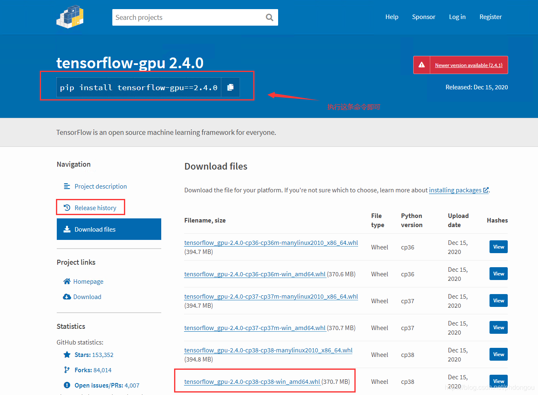Open the Help menu item

click(392, 17)
